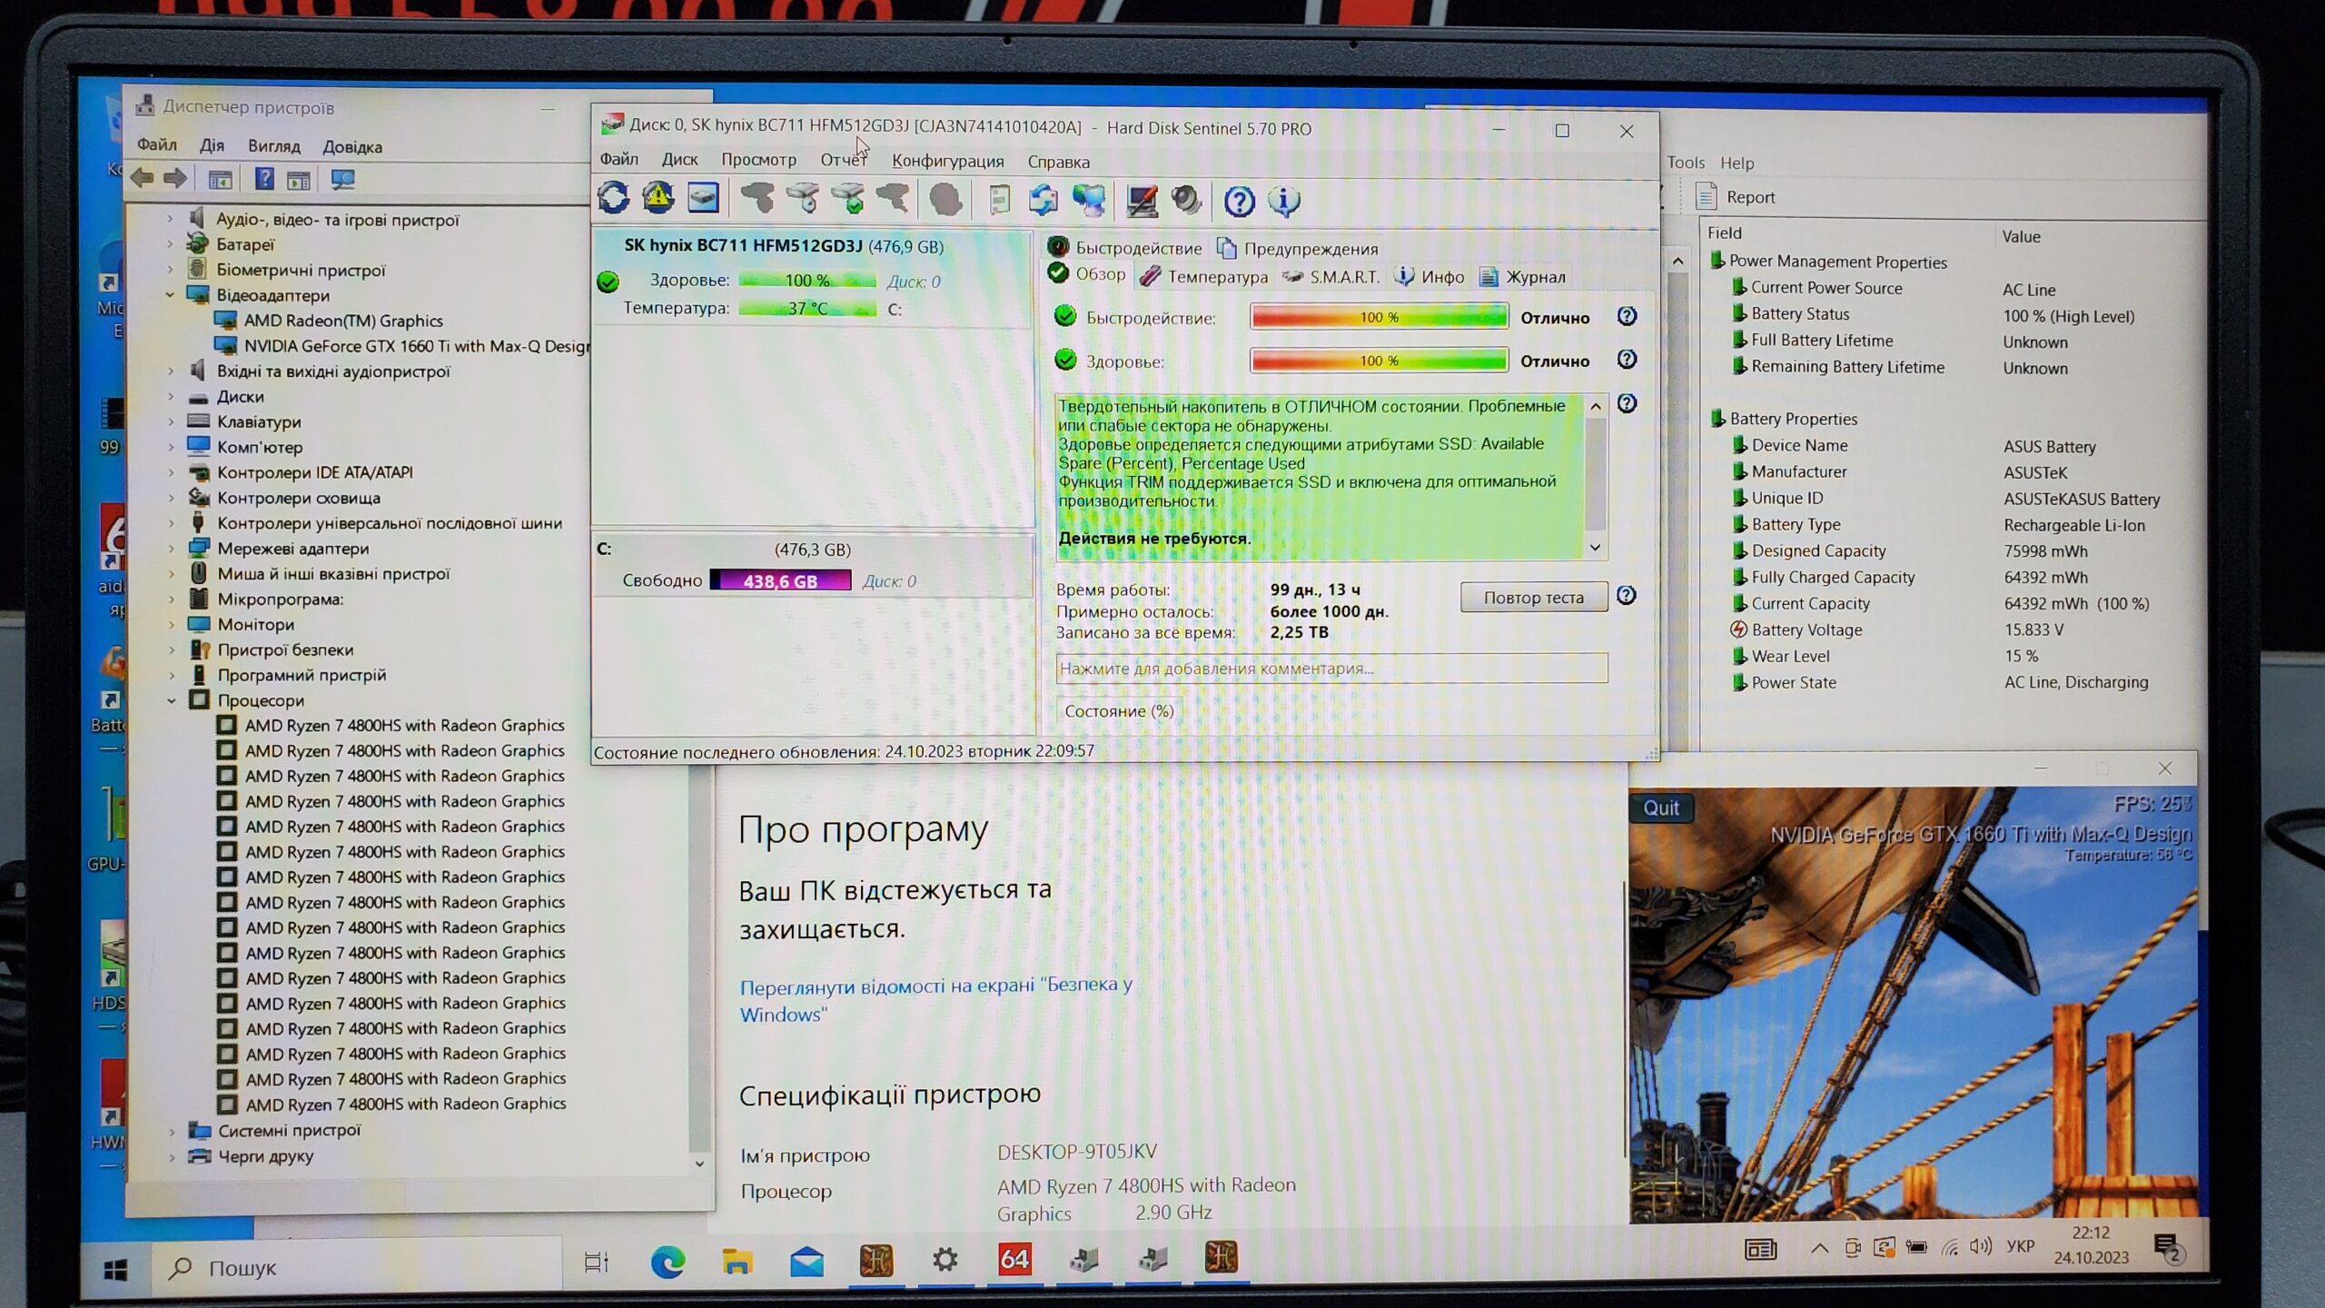Image resolution: width=2325 pixels, height=1308 pixels.
Task: Collapse the Процесори tree node
Action: tap(171, 700)
